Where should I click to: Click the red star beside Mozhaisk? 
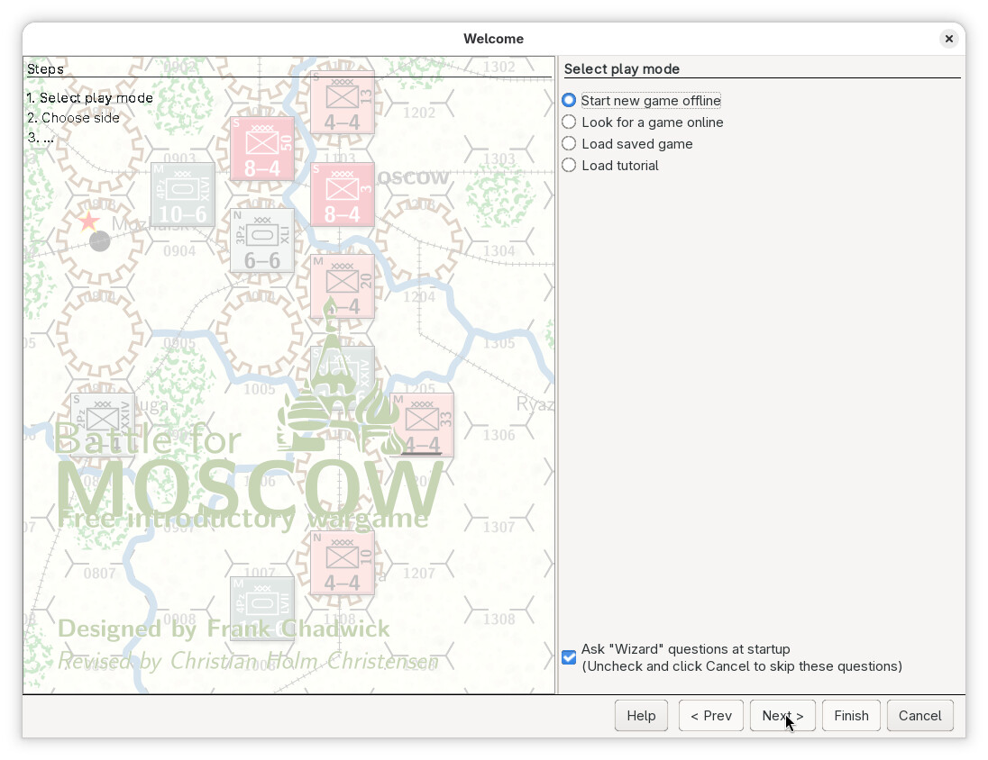pos(88,222)
